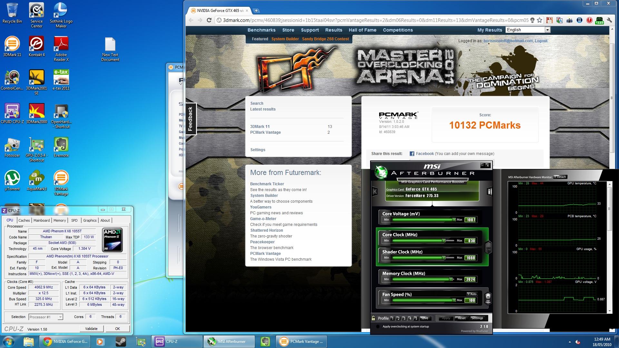Open CPUID CPU-Z desktop shortcut

(x=12, y=114)
